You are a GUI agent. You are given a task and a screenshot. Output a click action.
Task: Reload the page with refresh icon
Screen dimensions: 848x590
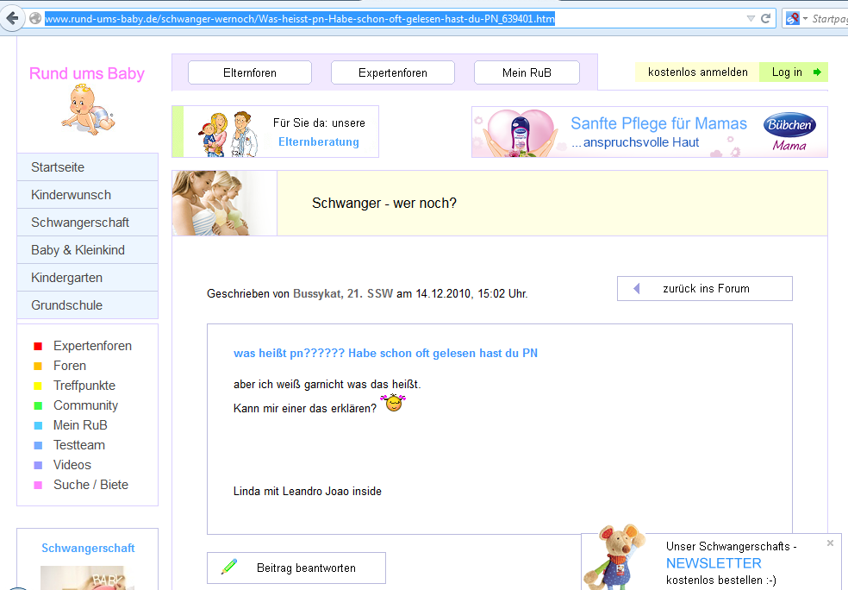pyautogui.click(x=765, y=18)
